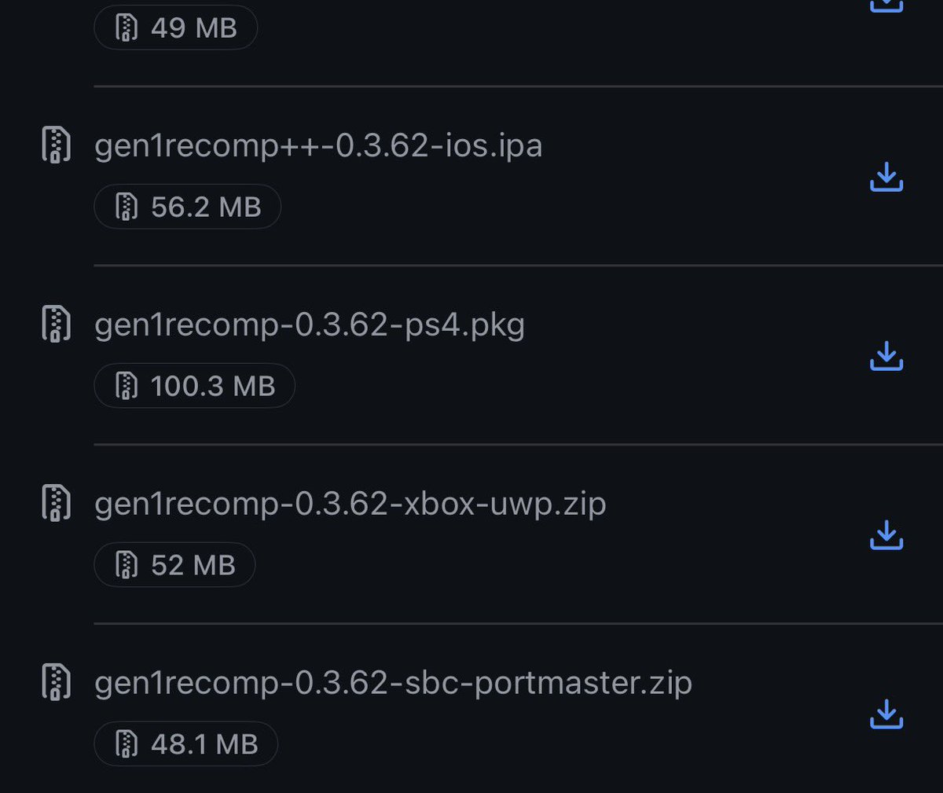Select the 49 MB size badge
The height and width of the screenshot is (793, 943).
pyautogui.click(x=175, y=28)
